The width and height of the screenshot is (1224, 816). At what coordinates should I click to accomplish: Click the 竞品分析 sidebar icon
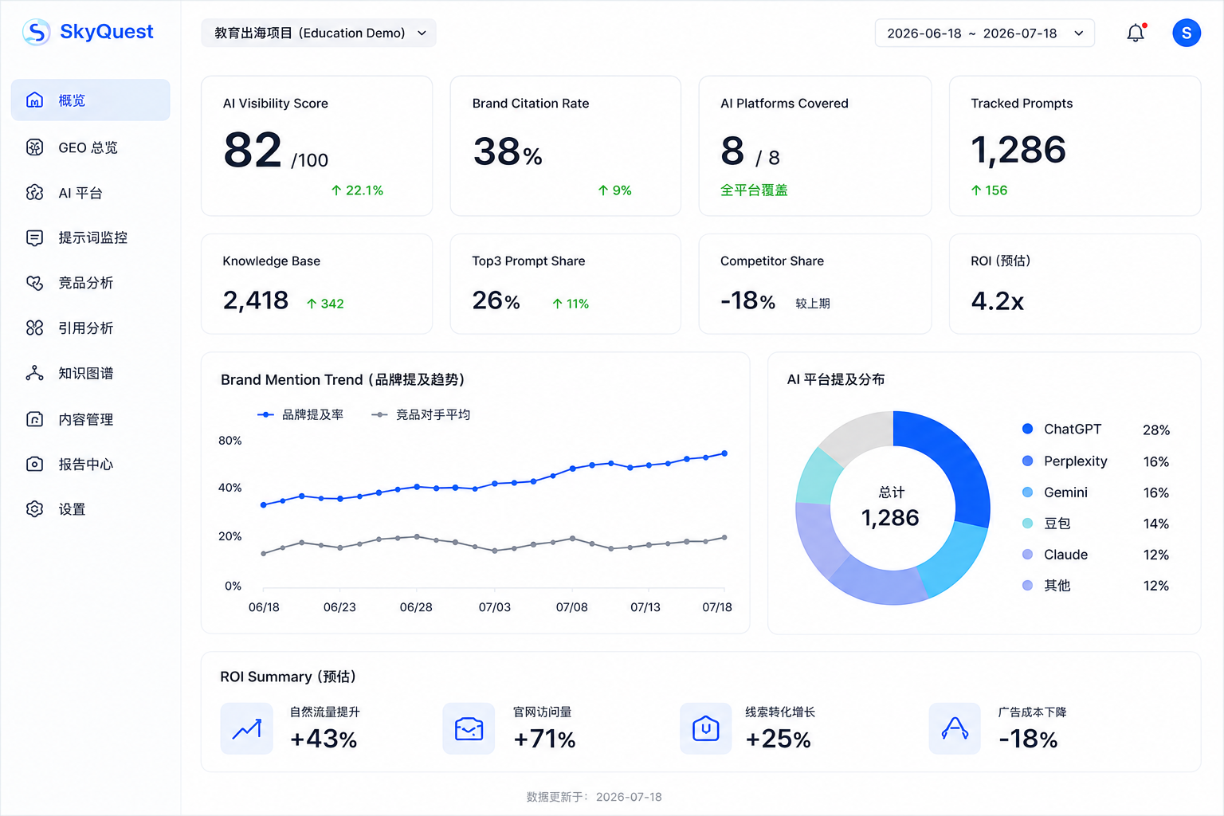[x=34, y=283]
